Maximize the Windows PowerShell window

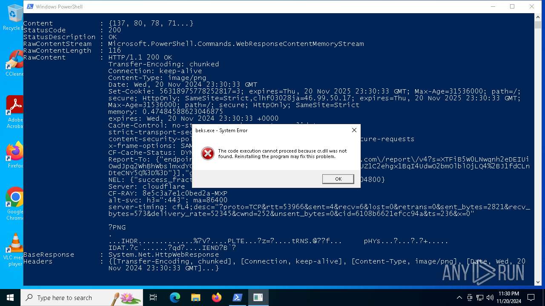click(x=512, y=6)
